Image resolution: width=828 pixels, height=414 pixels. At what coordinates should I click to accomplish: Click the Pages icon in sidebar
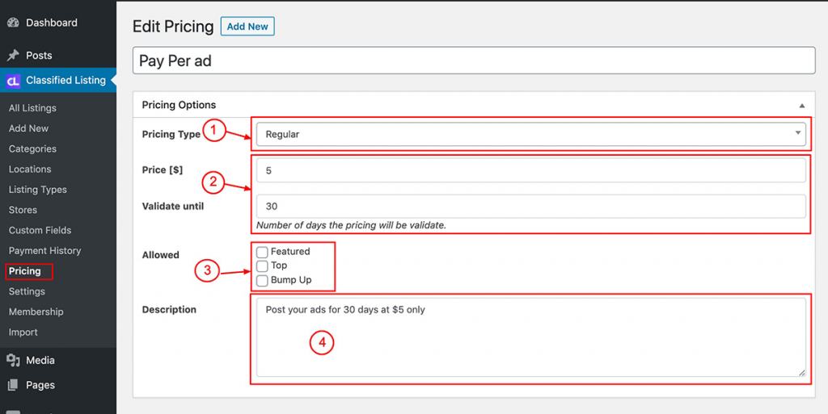click(x=13, y=385)
